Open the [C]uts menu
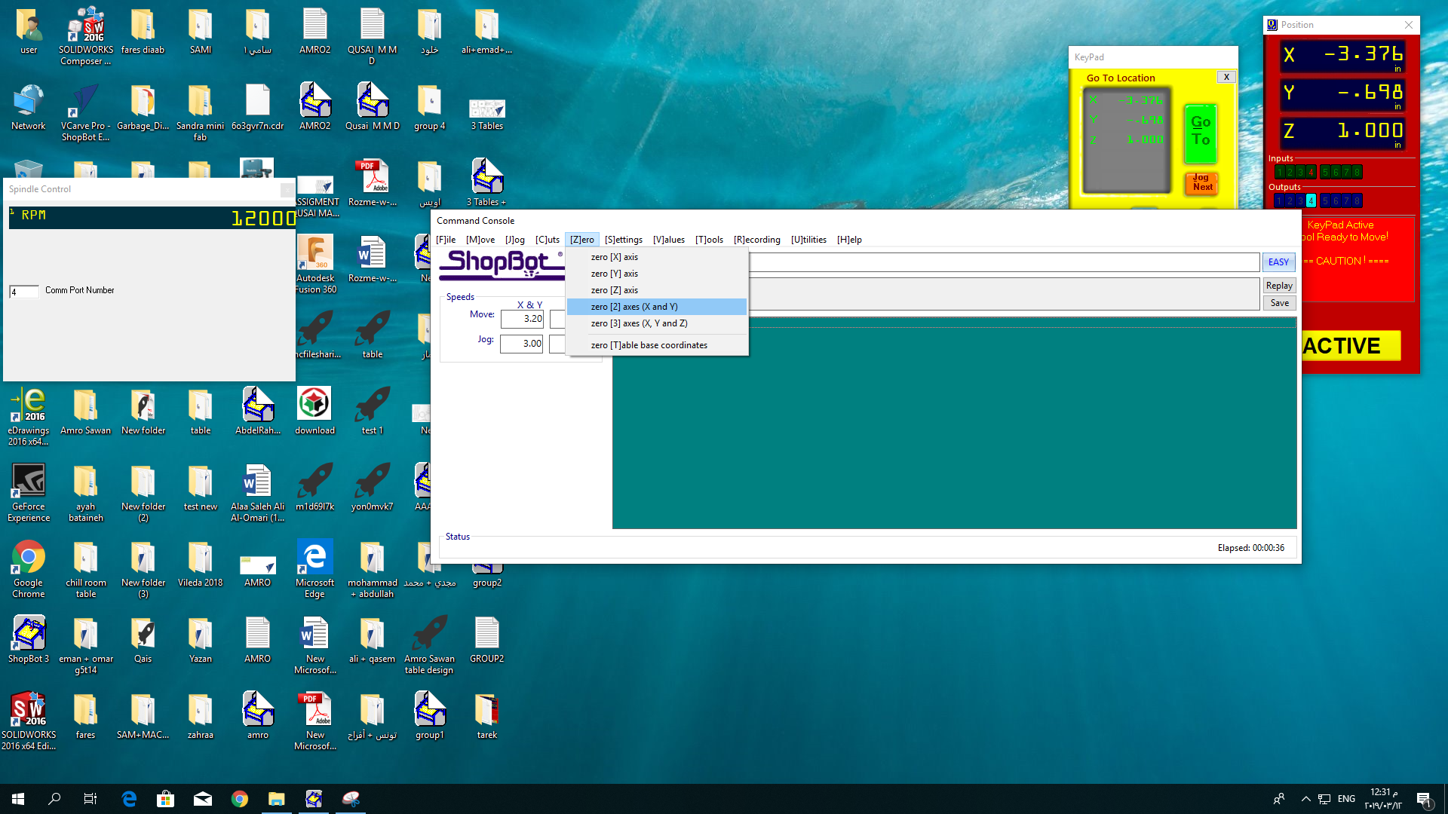This screenshot has width=1448, height=814. pyautogui.click(x=547, y=240)
